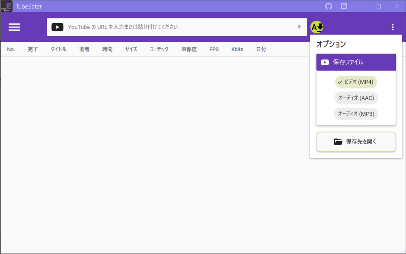406x254 pixels.
Task: Click the 日付 column header
Action: 261,49
